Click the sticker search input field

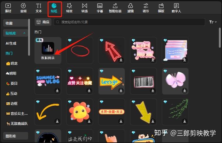(129, 22)
